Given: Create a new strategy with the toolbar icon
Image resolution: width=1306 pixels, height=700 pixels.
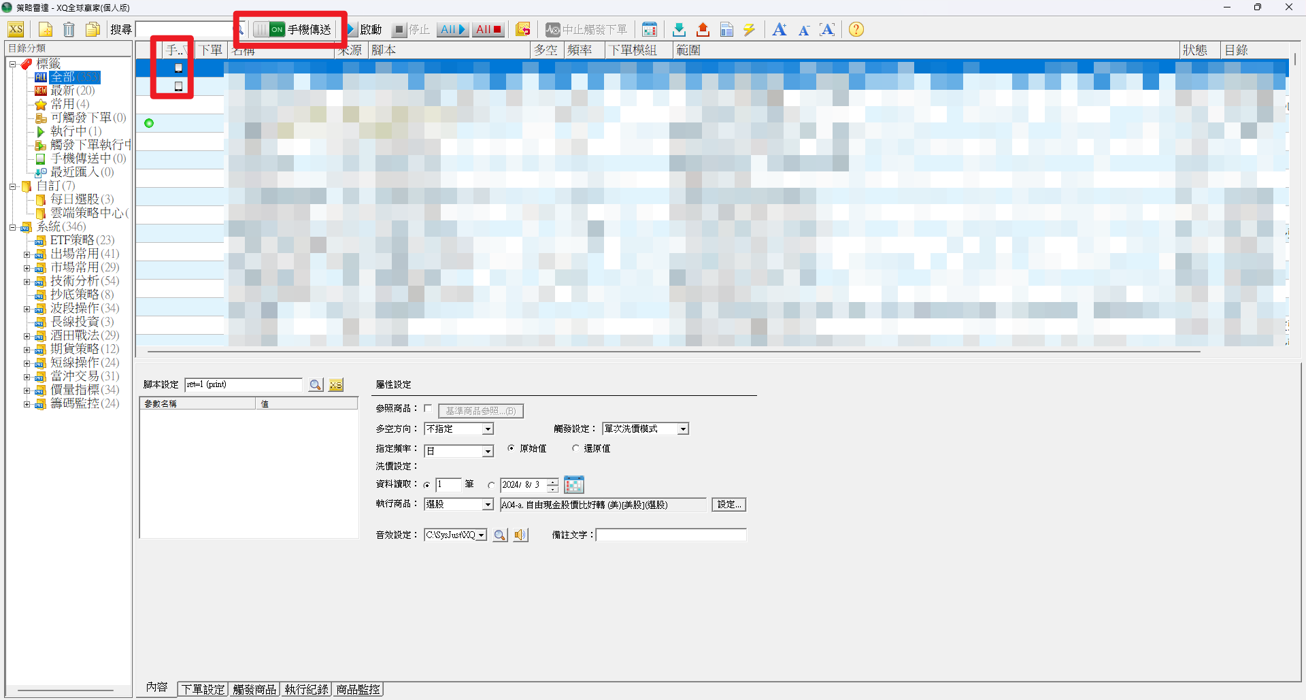Looking at the screenshot, I should click(x=46, y=29).
